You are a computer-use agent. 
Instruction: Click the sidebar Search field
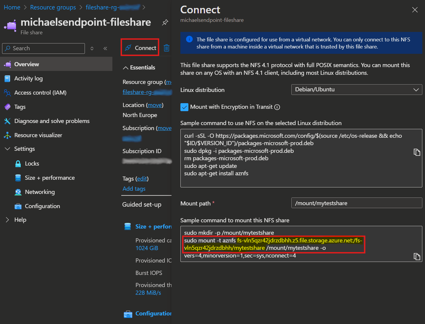coord(43,48)
